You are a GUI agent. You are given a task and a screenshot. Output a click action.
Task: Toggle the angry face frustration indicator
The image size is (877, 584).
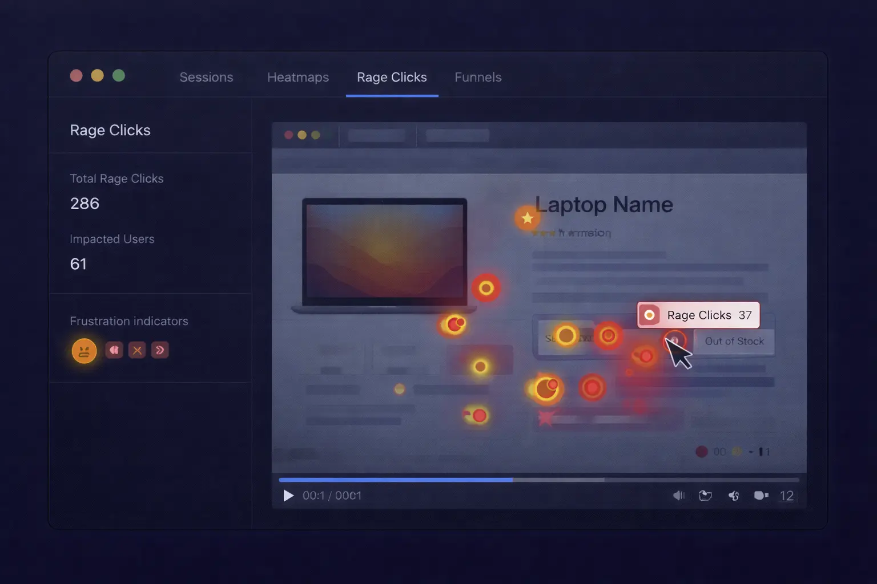[x=84, y=350]
